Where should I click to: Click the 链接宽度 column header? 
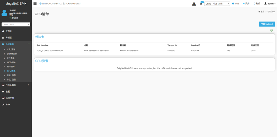[x=231, y=45]
